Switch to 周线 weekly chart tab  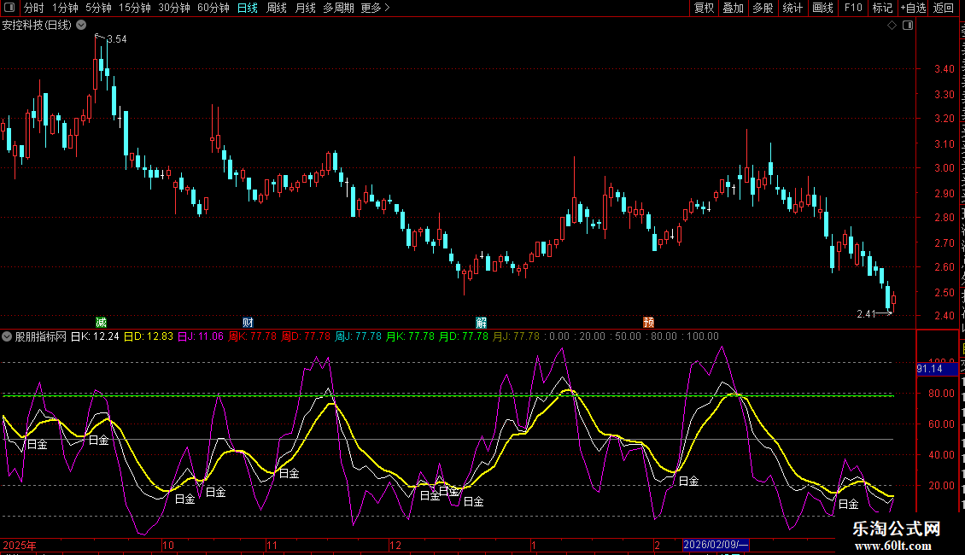(x=277, y=8)
